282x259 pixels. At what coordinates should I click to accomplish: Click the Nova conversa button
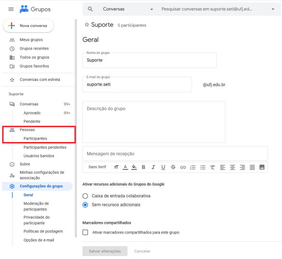(28, 26)
